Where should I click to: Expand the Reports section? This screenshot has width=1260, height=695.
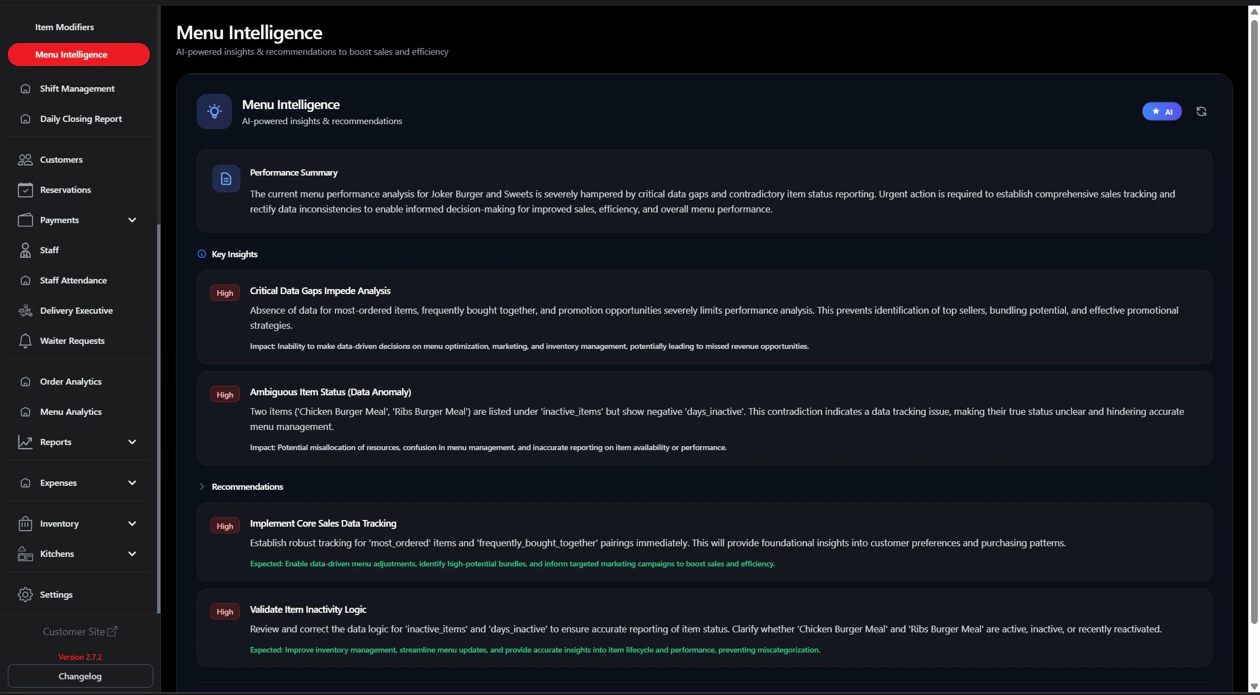coord(132,442)
